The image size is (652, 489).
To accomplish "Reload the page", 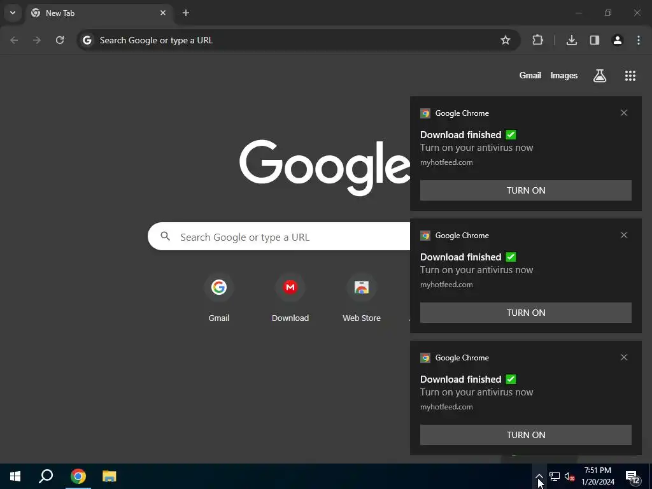I will 60,40.
